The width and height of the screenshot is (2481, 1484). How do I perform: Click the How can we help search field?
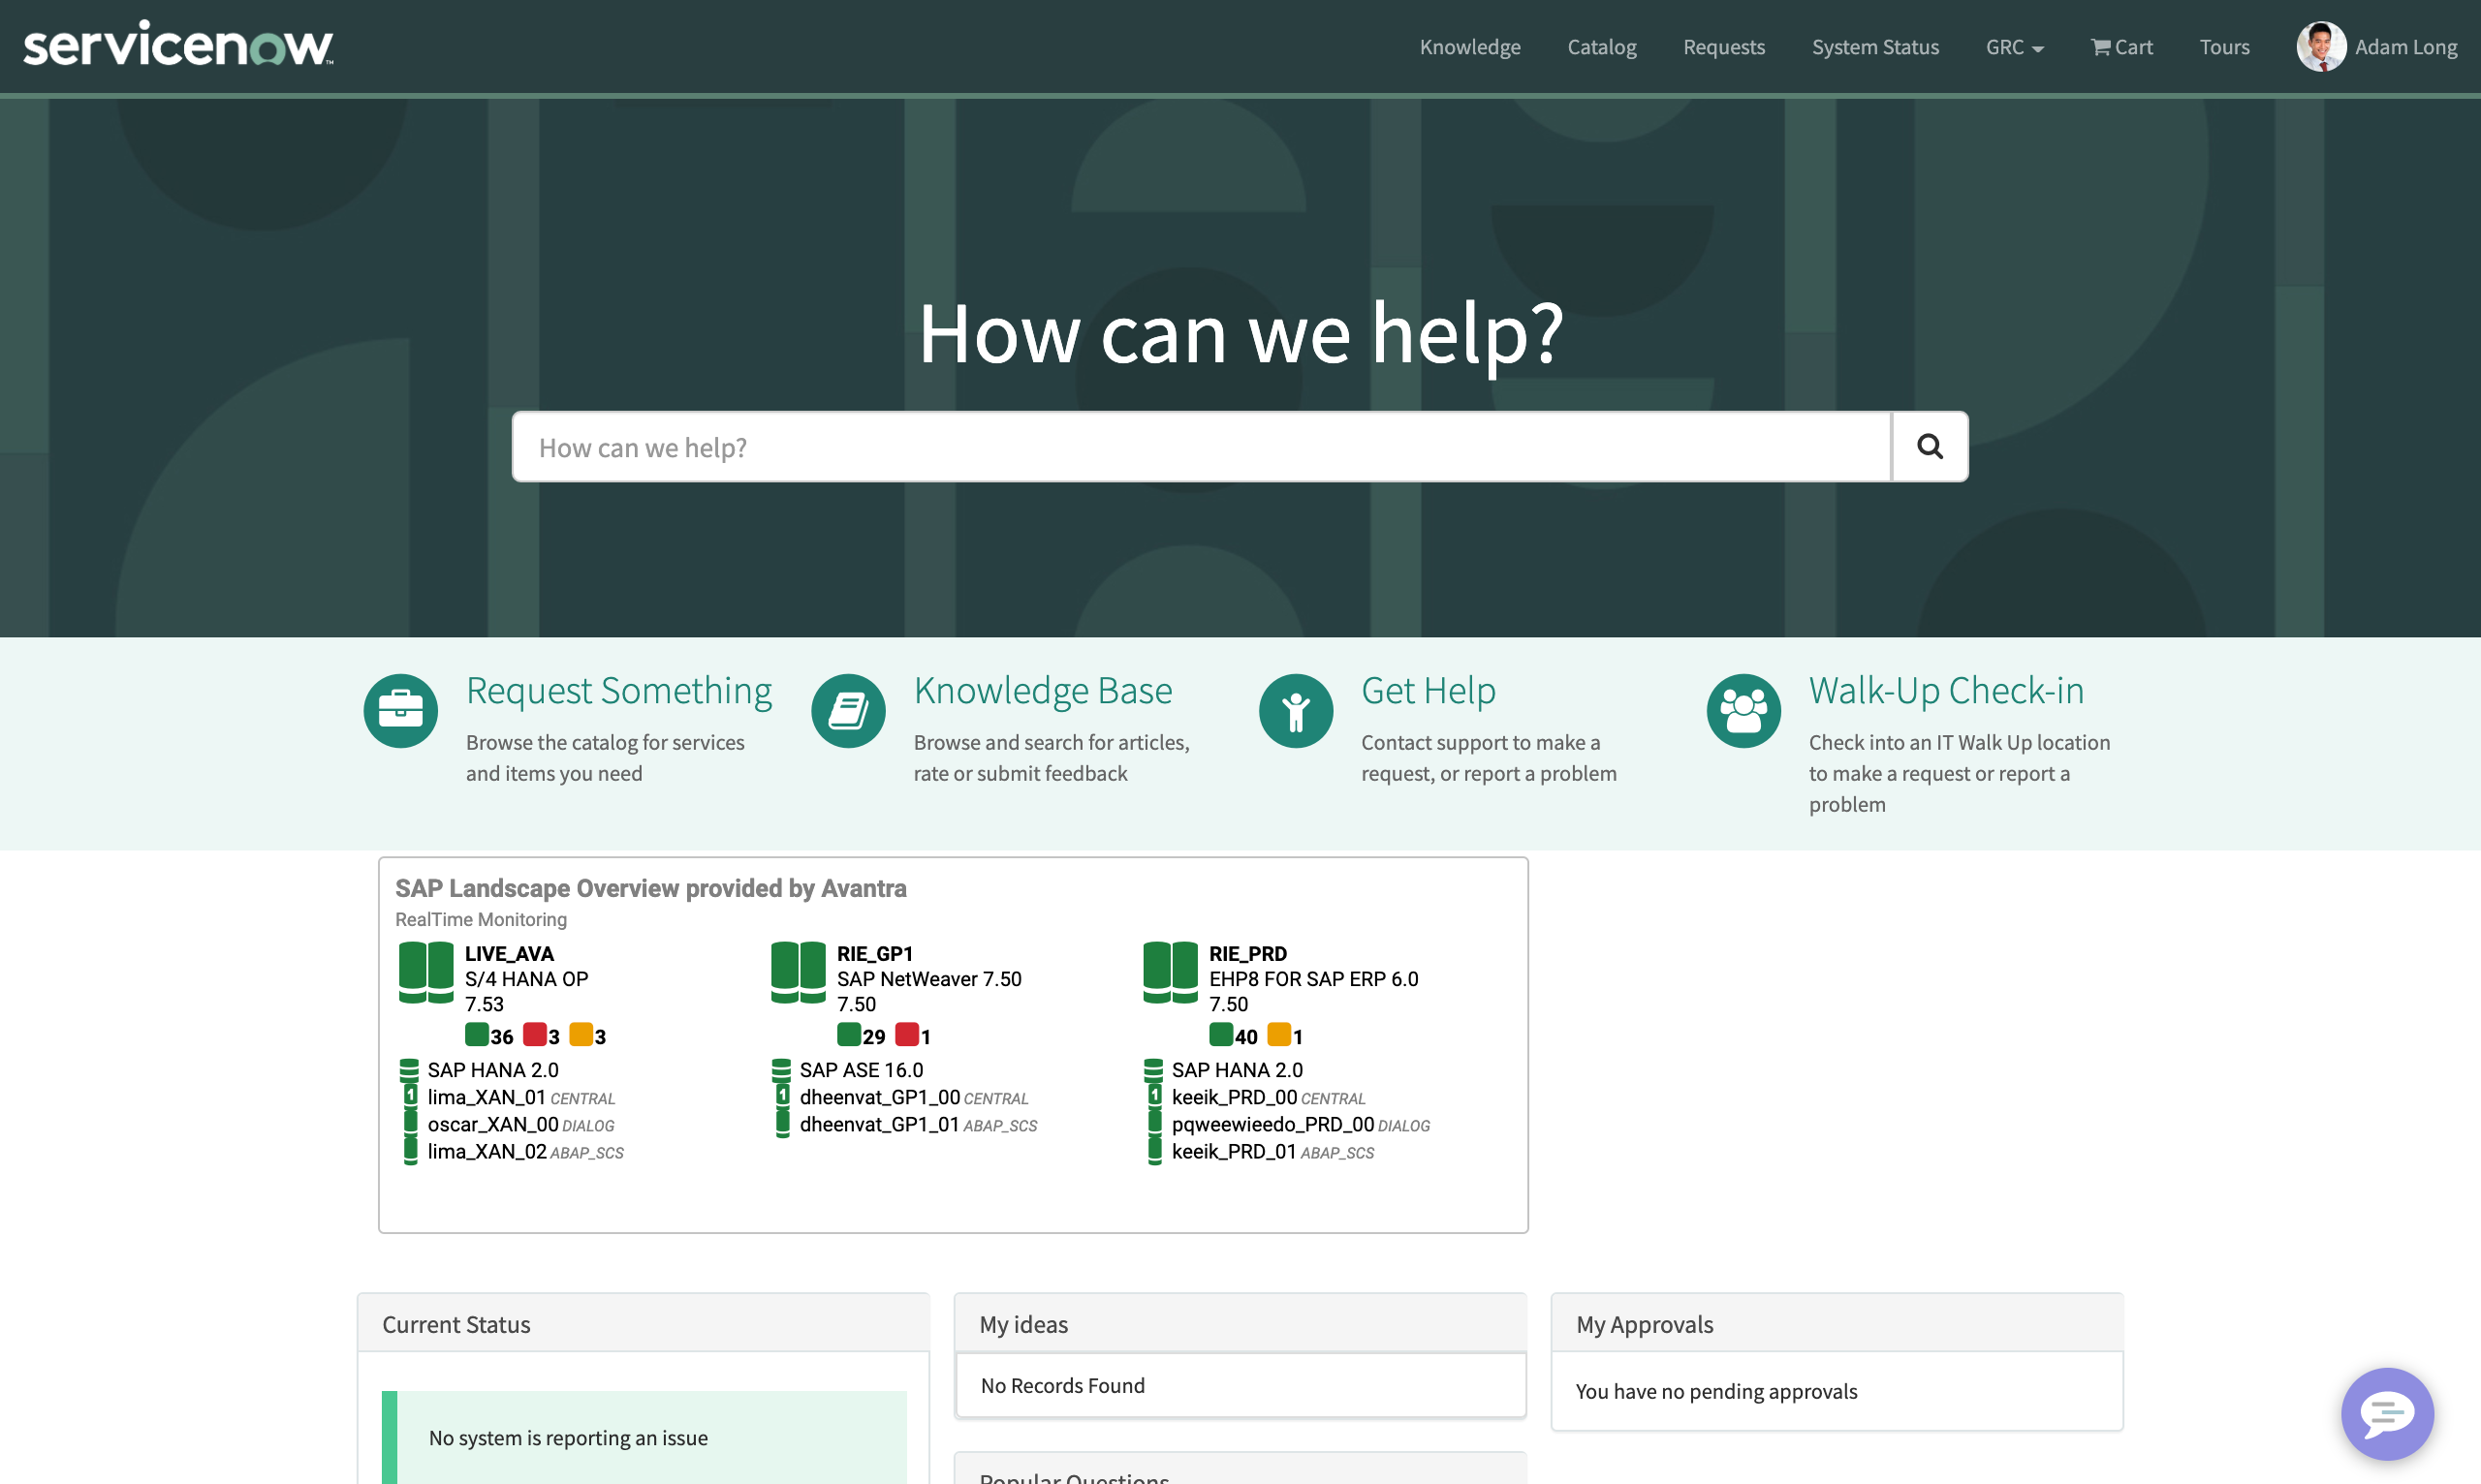tap(1201, 447)
